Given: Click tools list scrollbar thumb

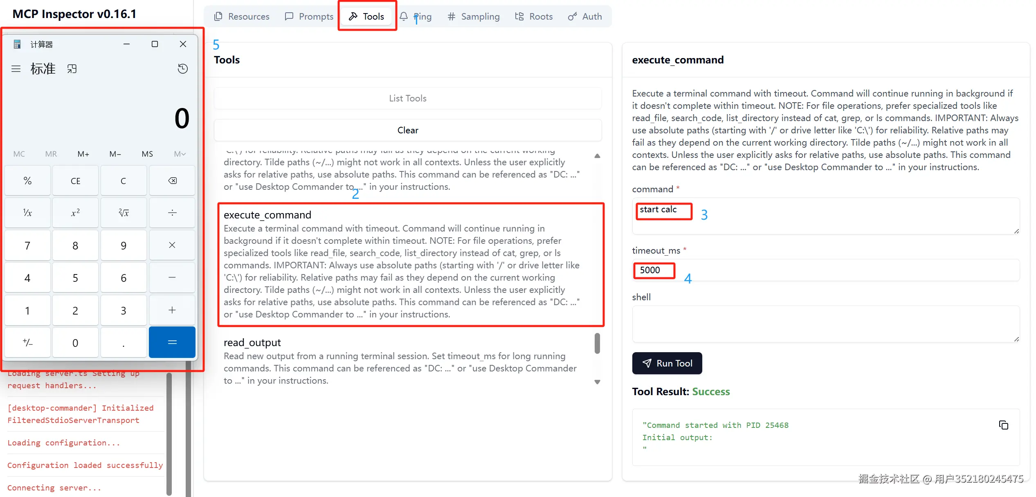Looking at the screenshot, I should [597, 343].
